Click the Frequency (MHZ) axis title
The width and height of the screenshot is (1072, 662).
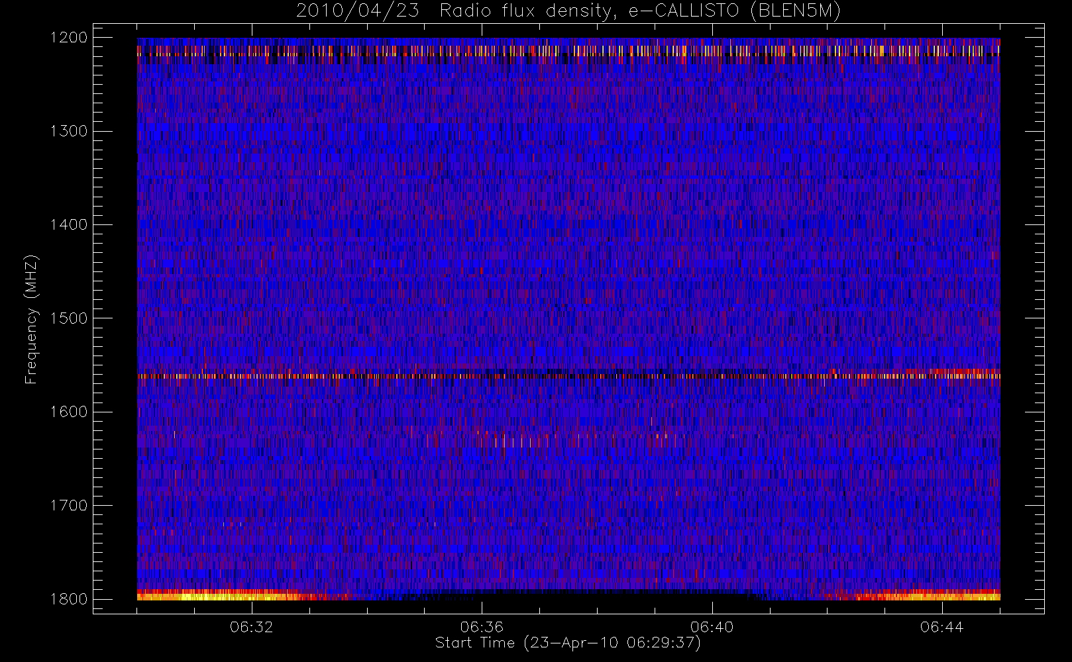pos(31,319)
